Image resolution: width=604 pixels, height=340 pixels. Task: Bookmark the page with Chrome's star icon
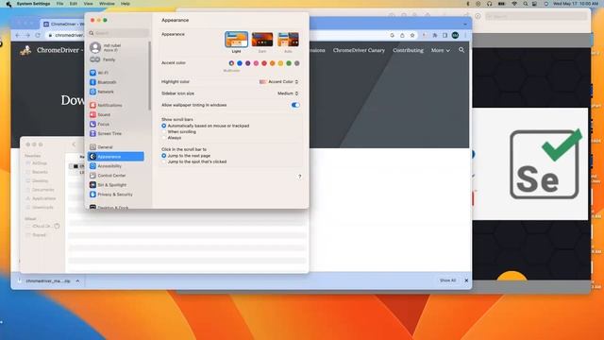point(412,35)
